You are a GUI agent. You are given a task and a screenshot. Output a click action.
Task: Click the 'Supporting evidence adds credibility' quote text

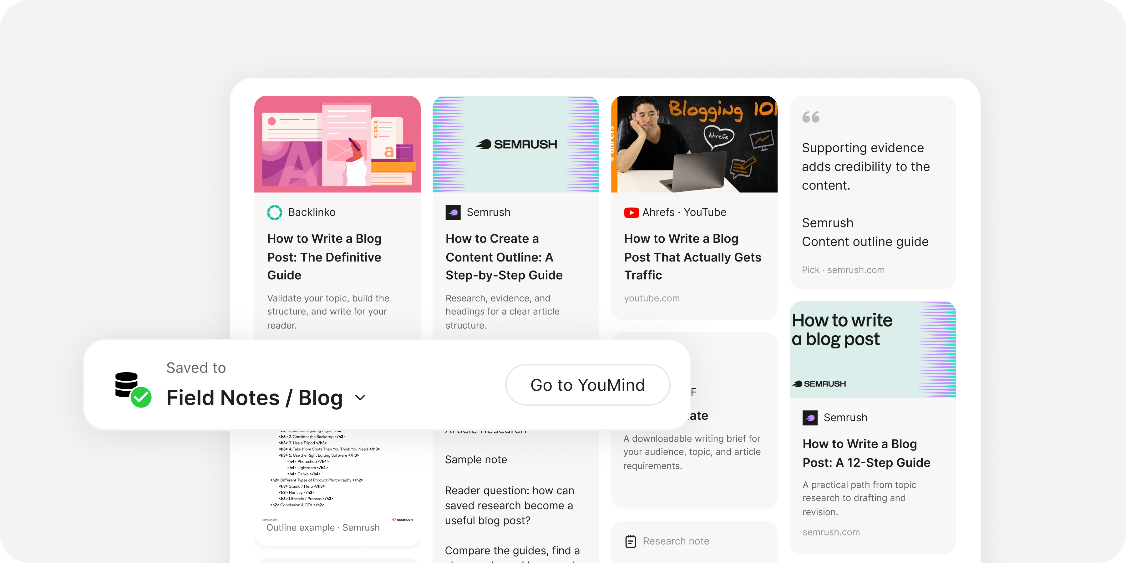866,166
